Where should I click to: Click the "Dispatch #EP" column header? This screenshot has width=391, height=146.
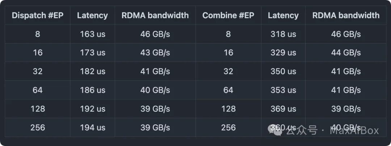click(x=38, y=15)
